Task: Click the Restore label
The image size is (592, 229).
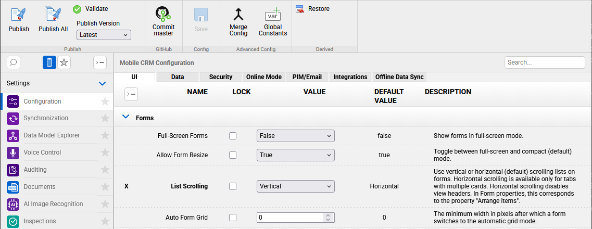Action: point(319,9)
